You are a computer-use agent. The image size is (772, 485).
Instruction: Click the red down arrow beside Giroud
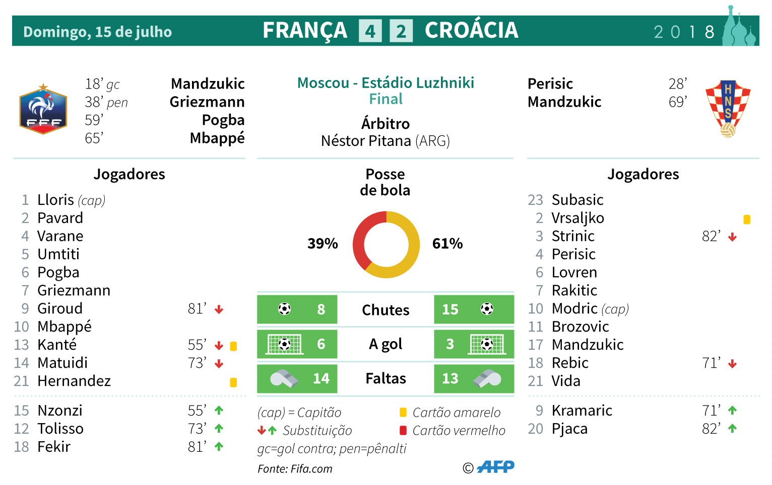(x=219, y=309)
